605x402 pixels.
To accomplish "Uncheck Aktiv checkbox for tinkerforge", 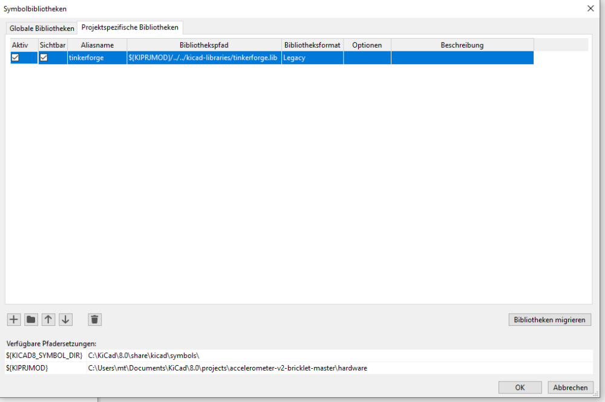I will tap(15, 57).
